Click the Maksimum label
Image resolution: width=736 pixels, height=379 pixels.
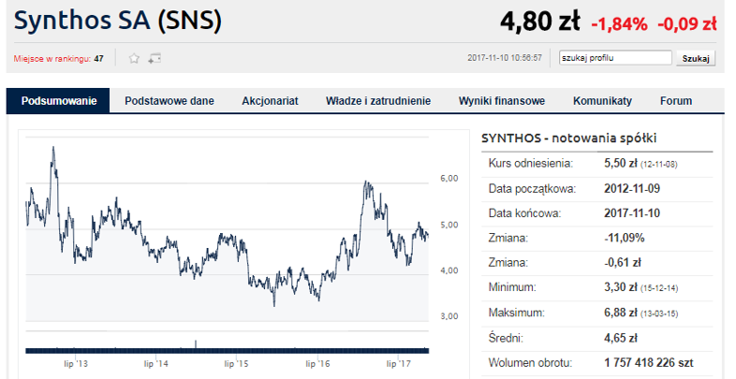coord(516,313)
